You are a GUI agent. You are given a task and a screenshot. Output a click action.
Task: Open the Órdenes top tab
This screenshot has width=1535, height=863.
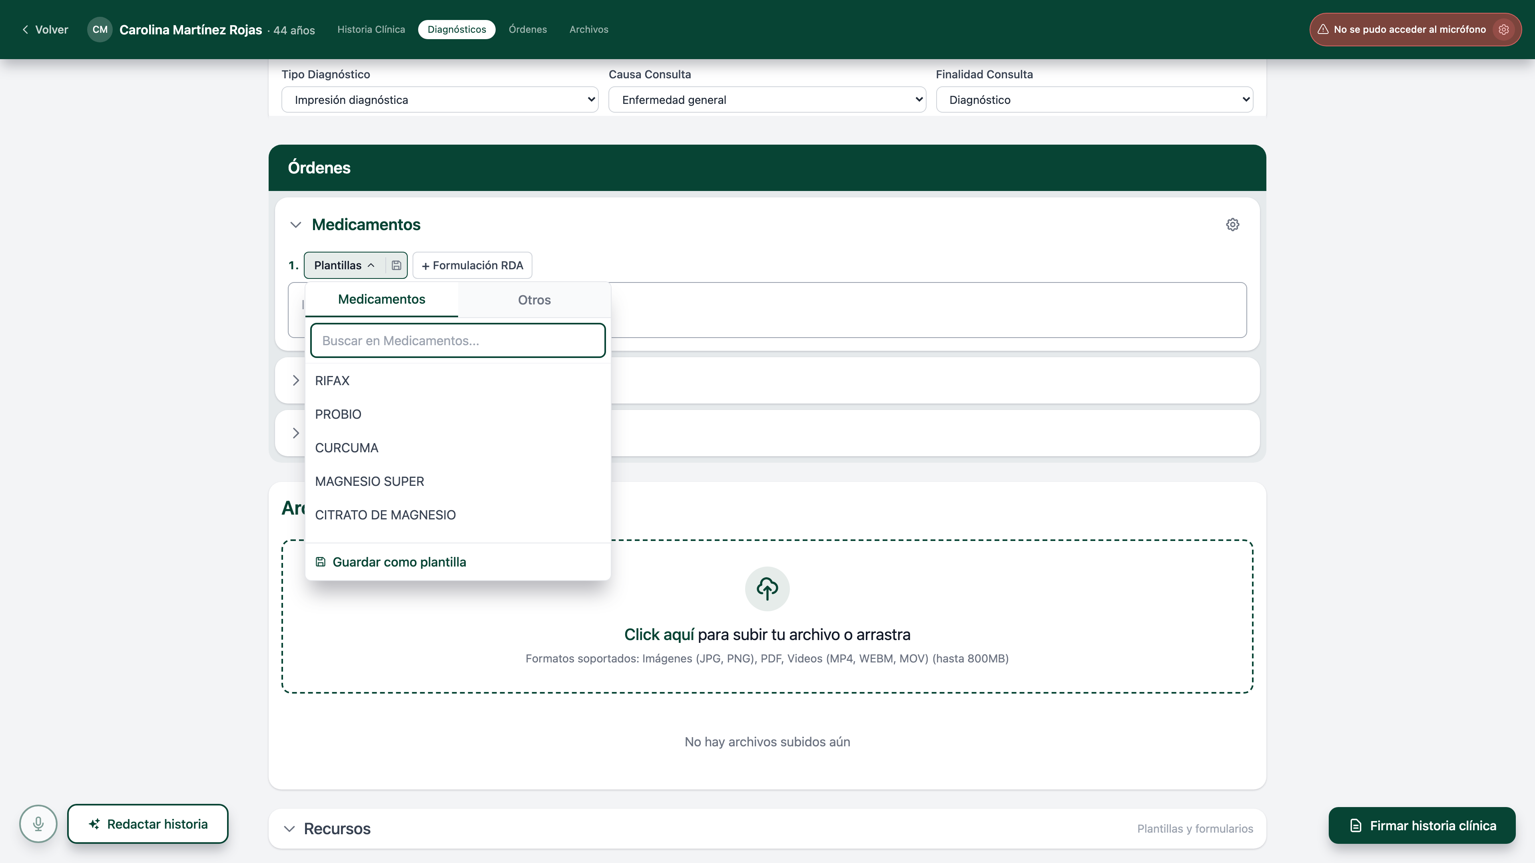tap(527, 29)
